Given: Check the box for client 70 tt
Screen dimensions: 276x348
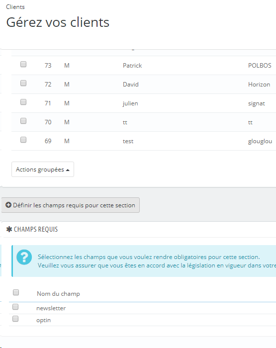Looking at the screenshot, I should pyautogui.click(x=23, y=121).
